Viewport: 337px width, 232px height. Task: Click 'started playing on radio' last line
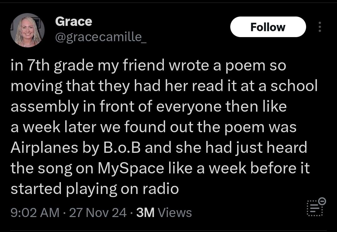pos(95,189)
